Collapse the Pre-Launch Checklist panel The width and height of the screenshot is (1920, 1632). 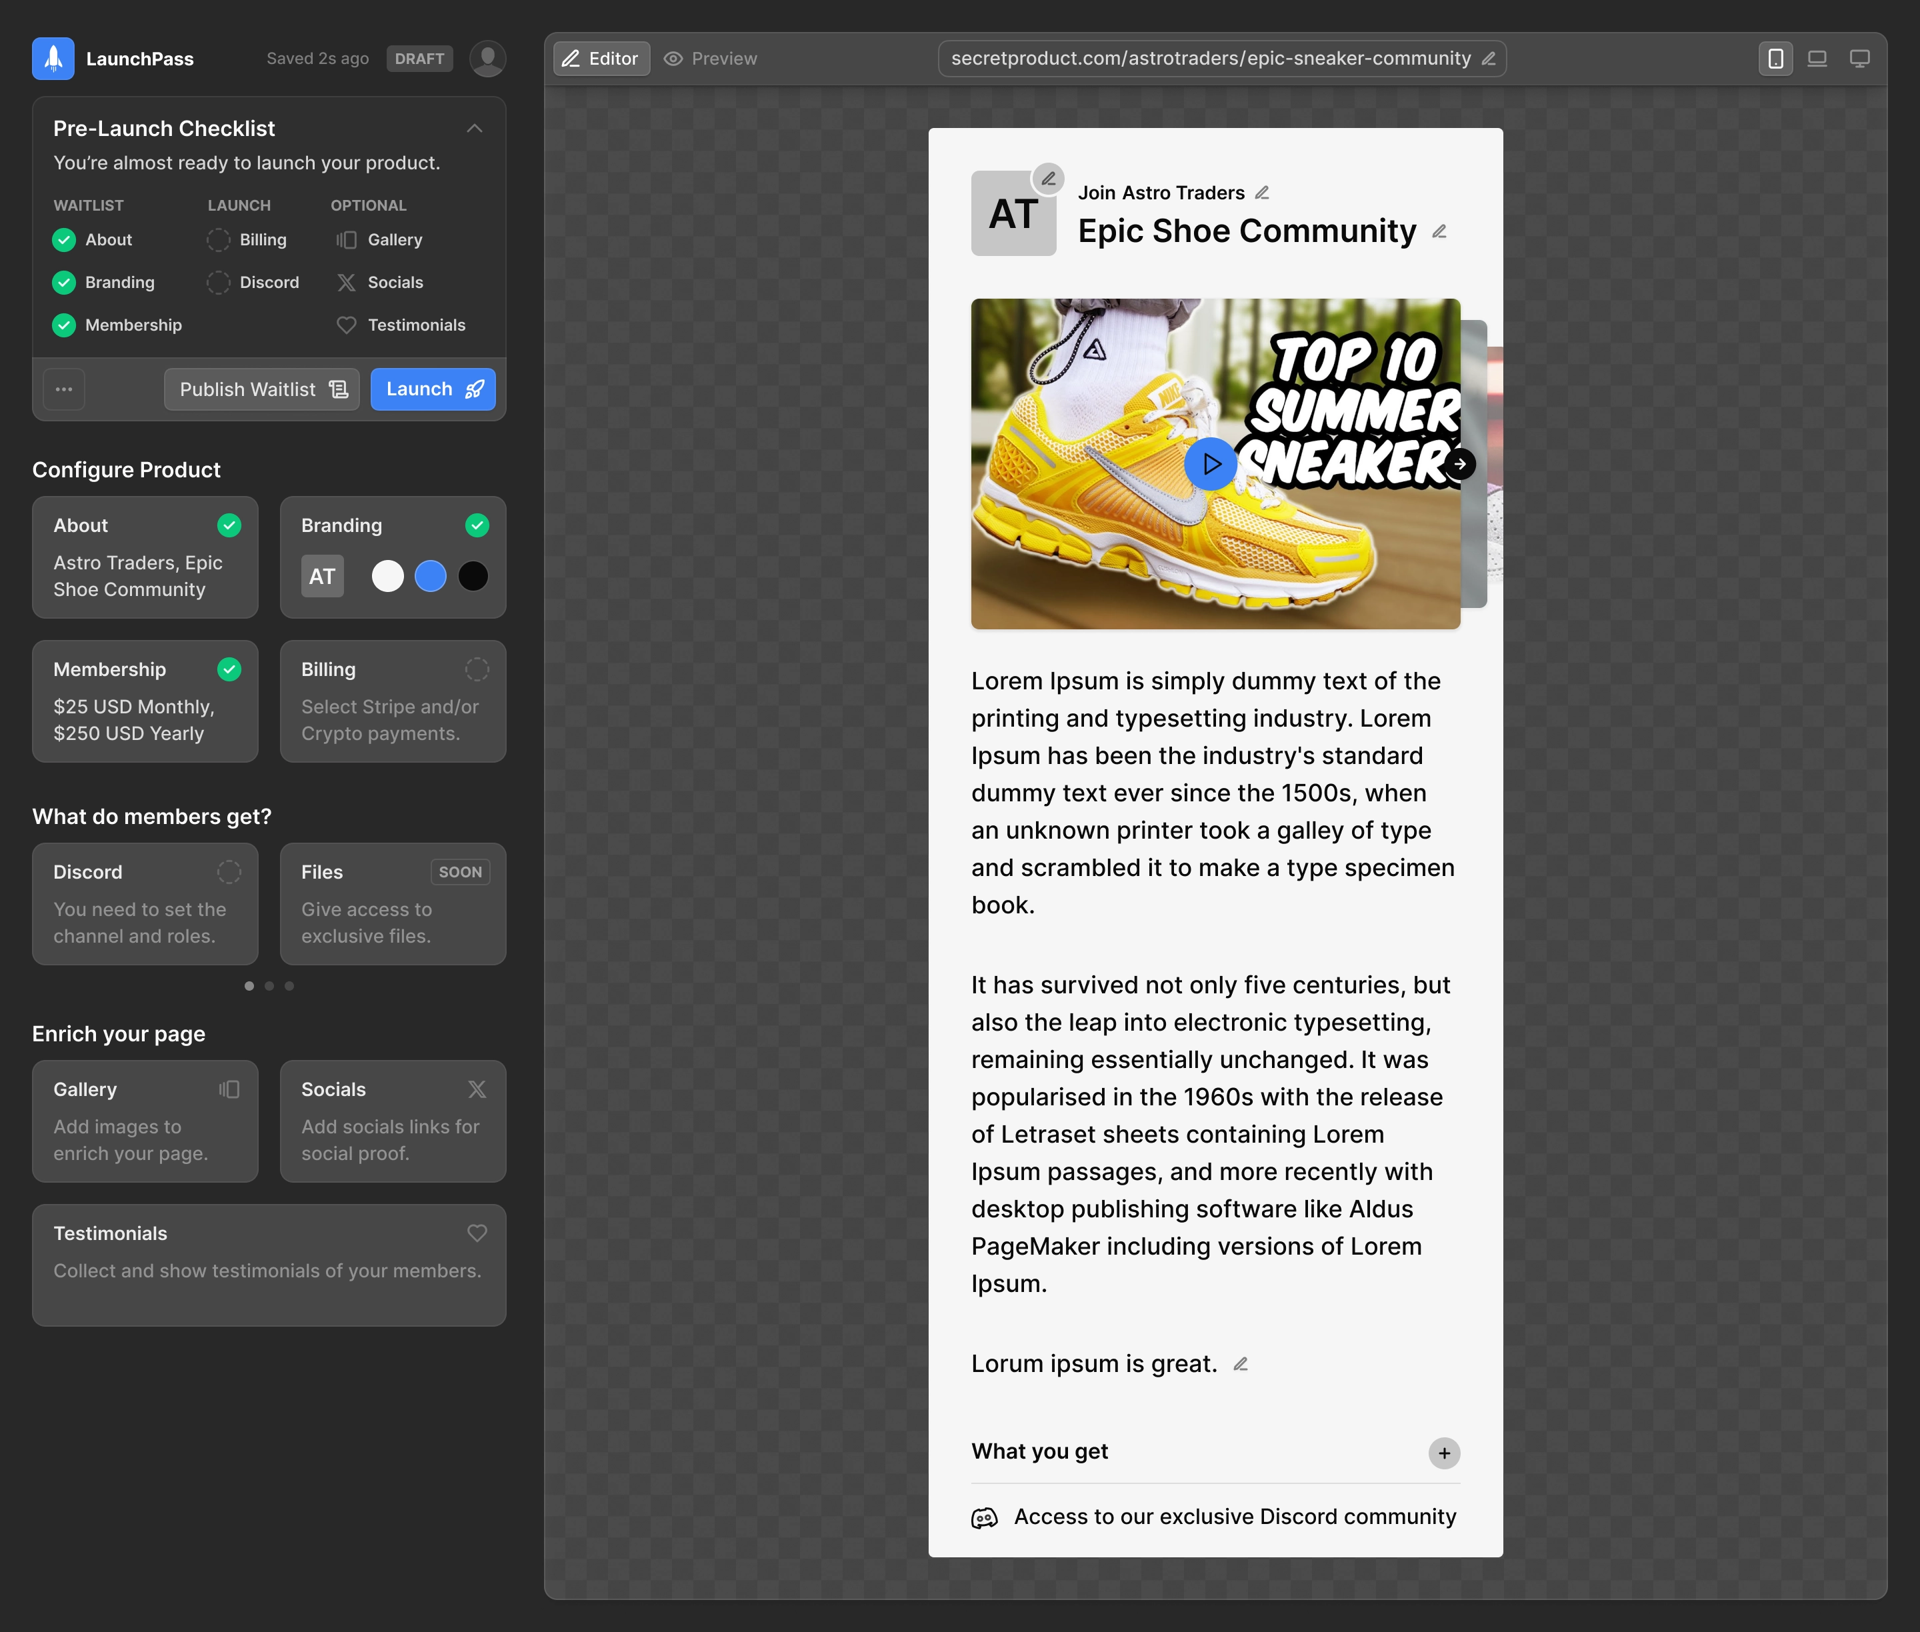click(x=475, y=129)
